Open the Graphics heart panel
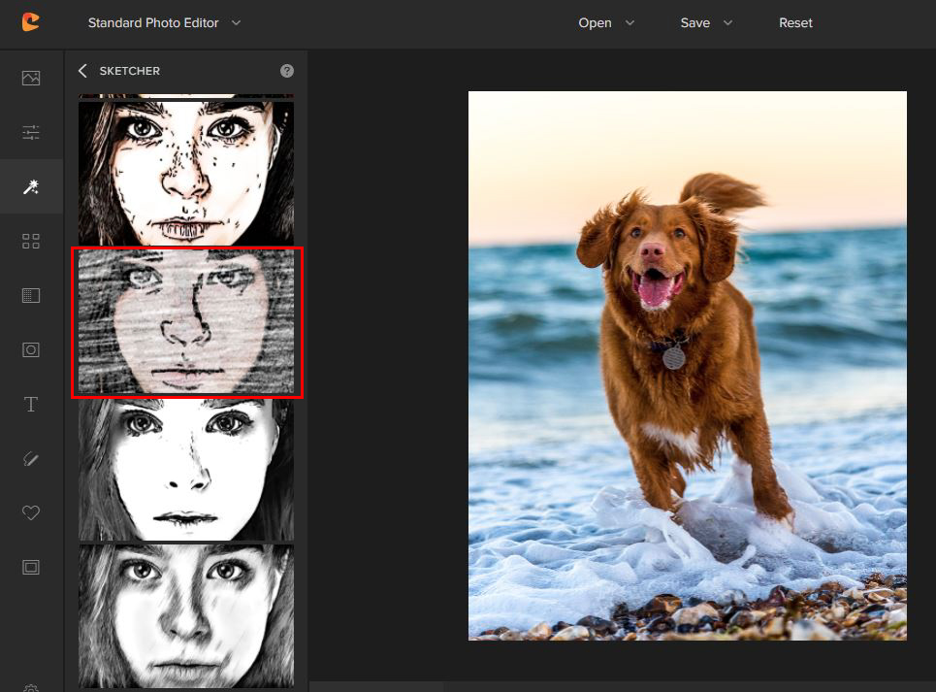936x692 pixels. tap(31, 512)
